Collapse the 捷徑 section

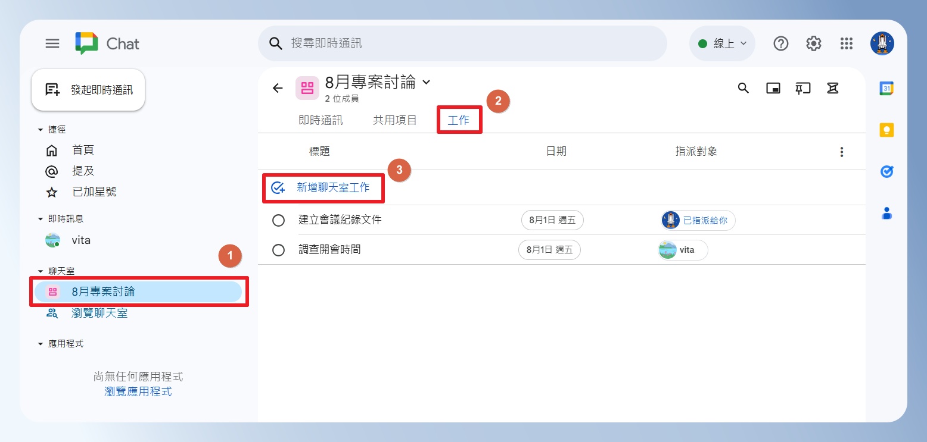pyautogui.click(x=41, y=130)
